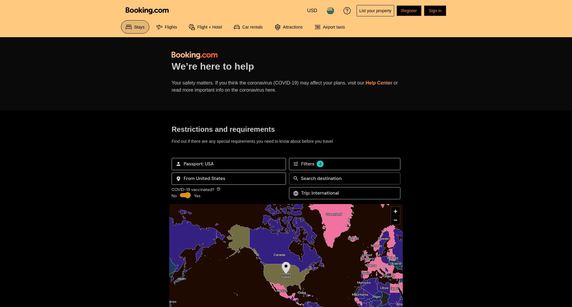Click the Flights airplane icon
This screenshot has height=307, width=572.
[x=159, y=27]
